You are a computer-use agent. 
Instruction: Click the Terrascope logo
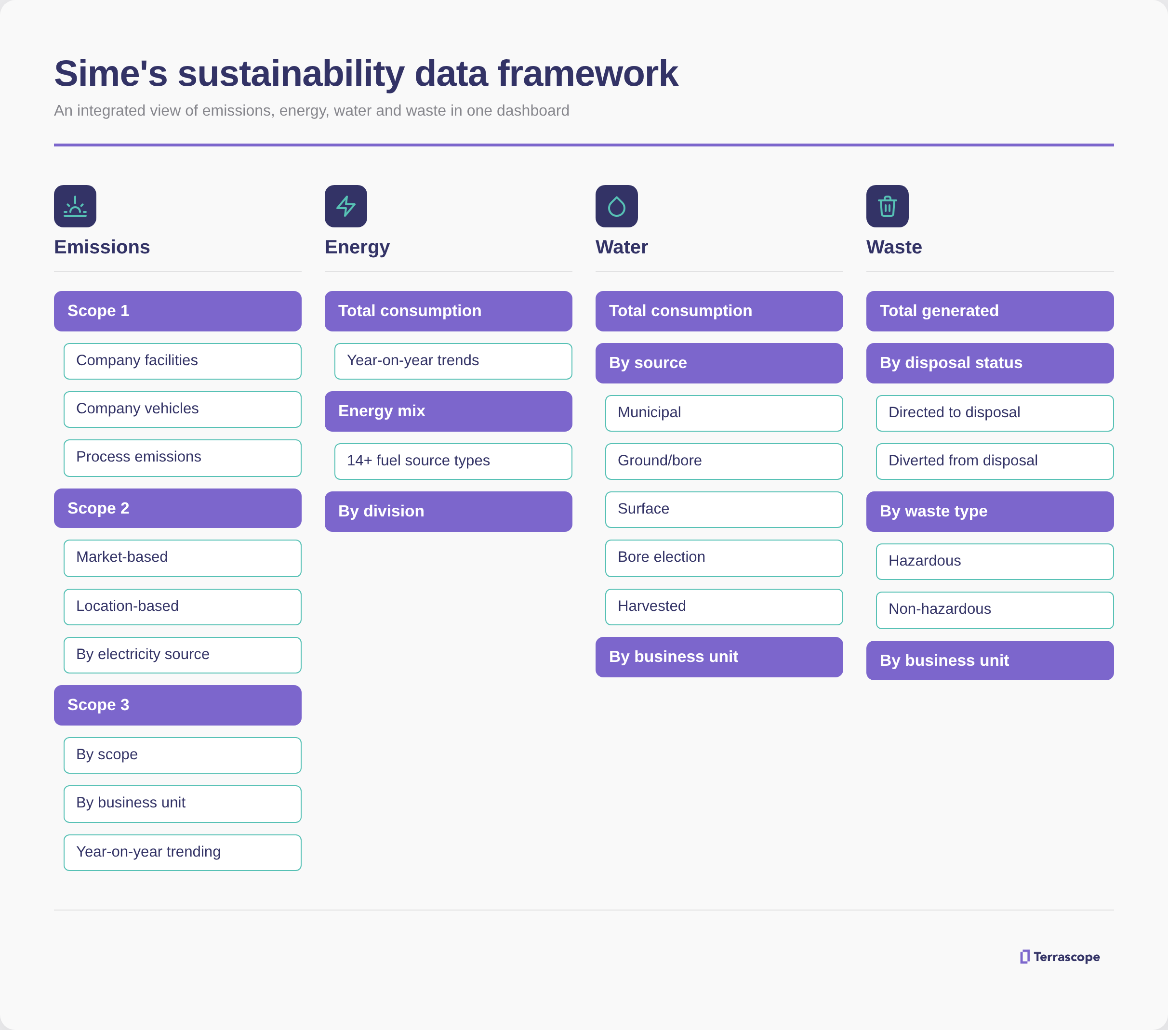click(x=1060, y=957)
